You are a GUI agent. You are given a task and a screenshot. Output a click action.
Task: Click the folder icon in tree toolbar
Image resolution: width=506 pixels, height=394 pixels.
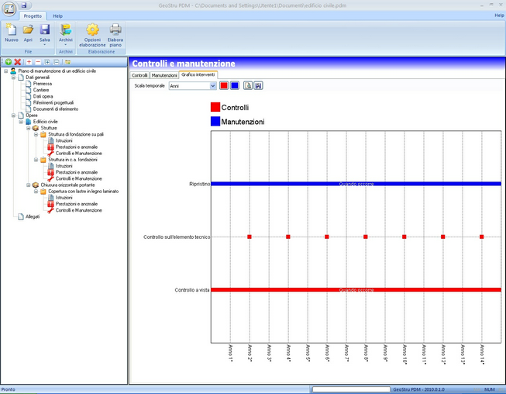[67, 62]
